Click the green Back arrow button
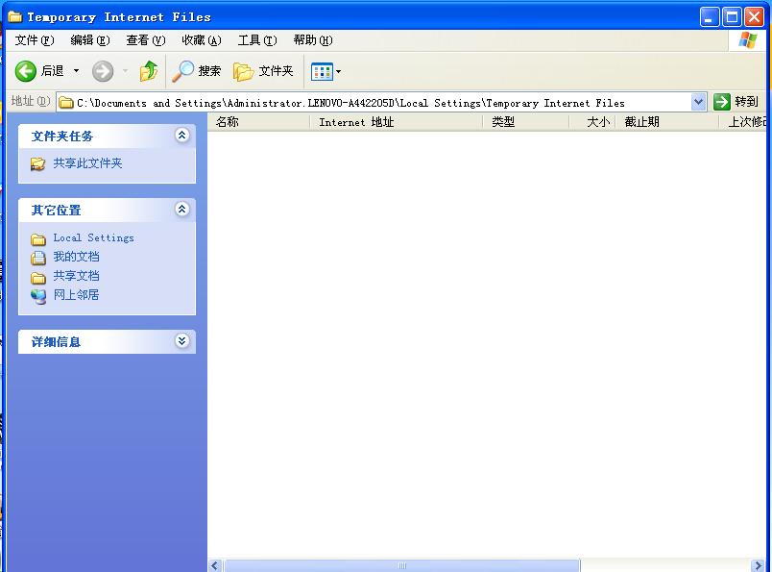This screenshot has width=772, height=572. click(x=26, y=71)
